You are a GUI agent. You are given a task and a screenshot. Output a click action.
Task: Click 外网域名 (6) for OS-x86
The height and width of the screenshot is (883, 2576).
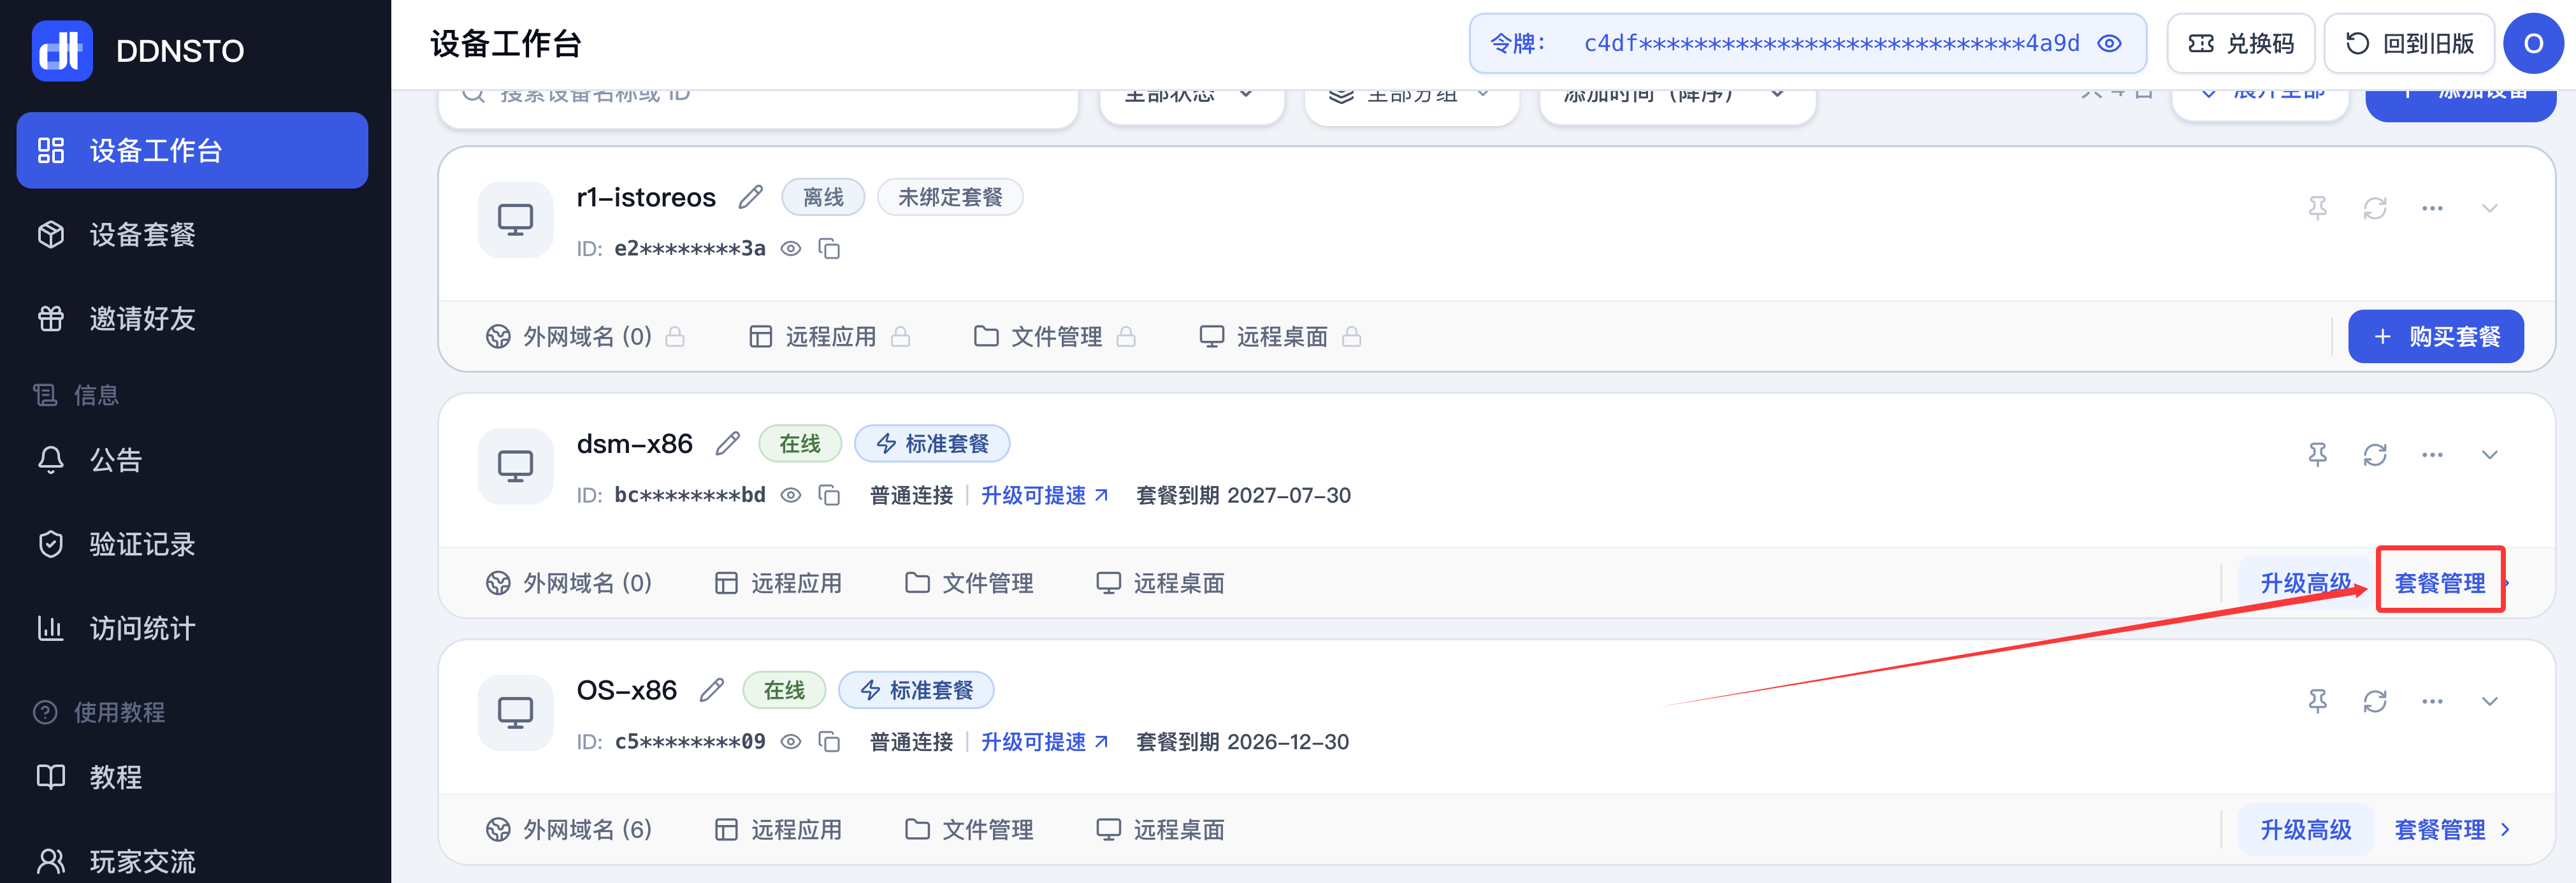[568, 830]
